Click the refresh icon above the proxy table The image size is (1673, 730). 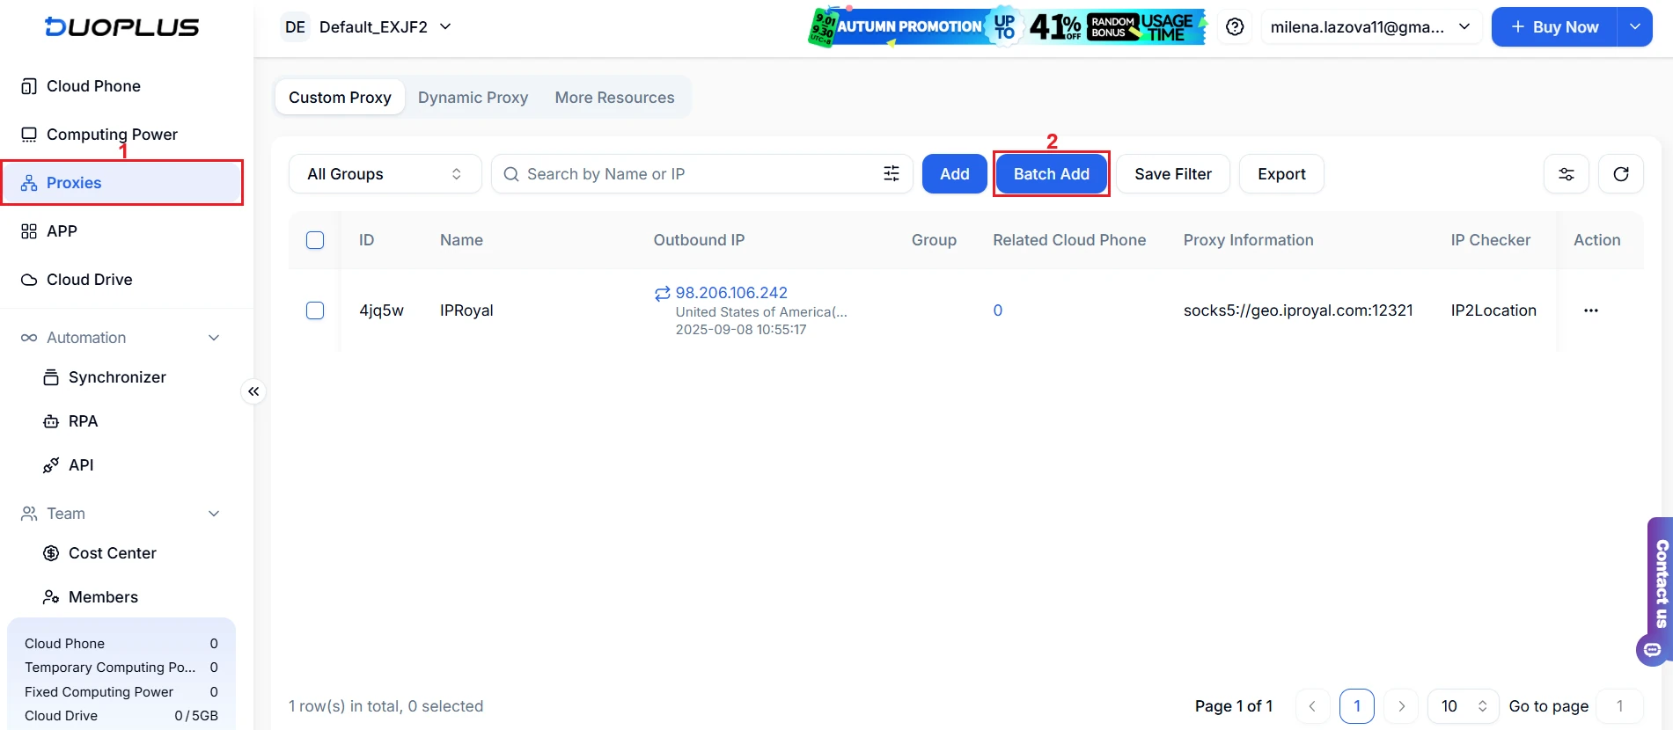coord(1620,174)
